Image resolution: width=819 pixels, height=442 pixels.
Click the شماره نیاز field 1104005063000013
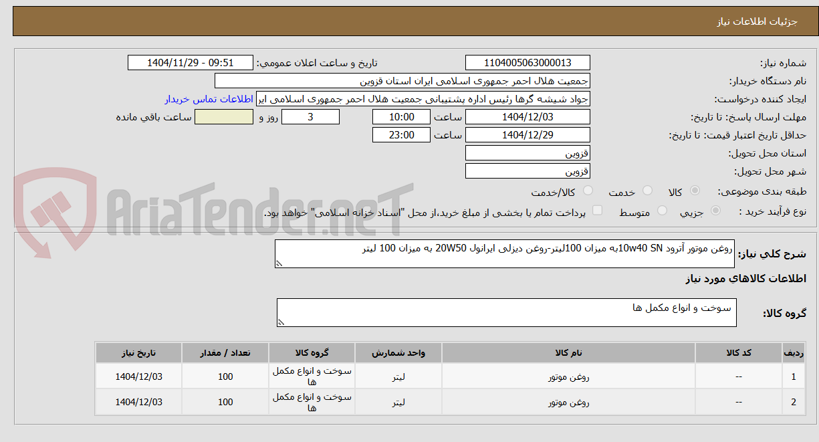coord(528,63)
